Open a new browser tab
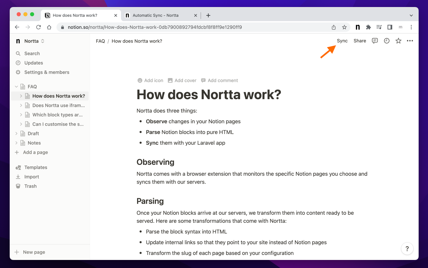This screenshot has height=268, width=428. (x=208, y=15)
